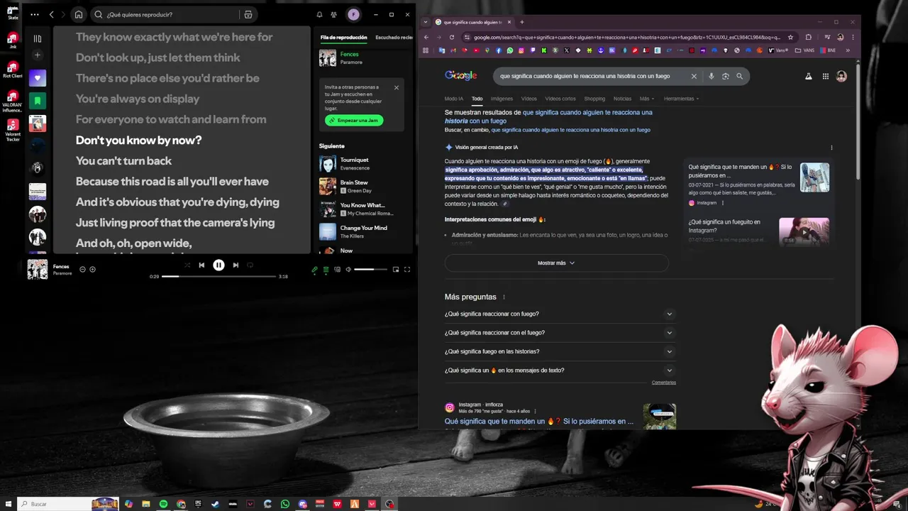Image resolution: width=908 pixels, height=511 pixels.
Task: Enter Spotify full screen mode
Action: coord(407,270)
